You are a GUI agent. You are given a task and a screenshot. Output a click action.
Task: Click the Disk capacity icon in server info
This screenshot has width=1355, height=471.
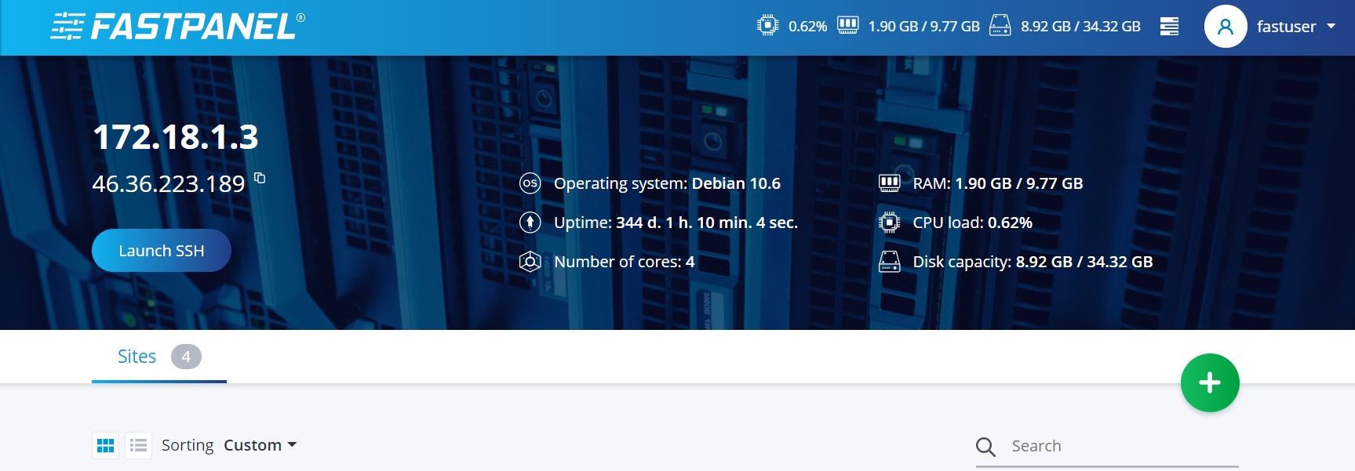[889, 262]
